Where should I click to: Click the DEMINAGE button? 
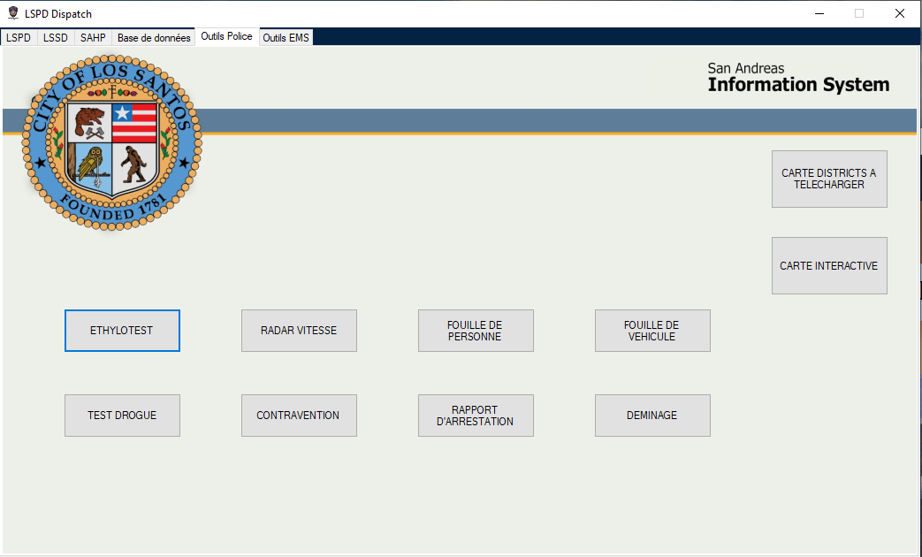652,416
